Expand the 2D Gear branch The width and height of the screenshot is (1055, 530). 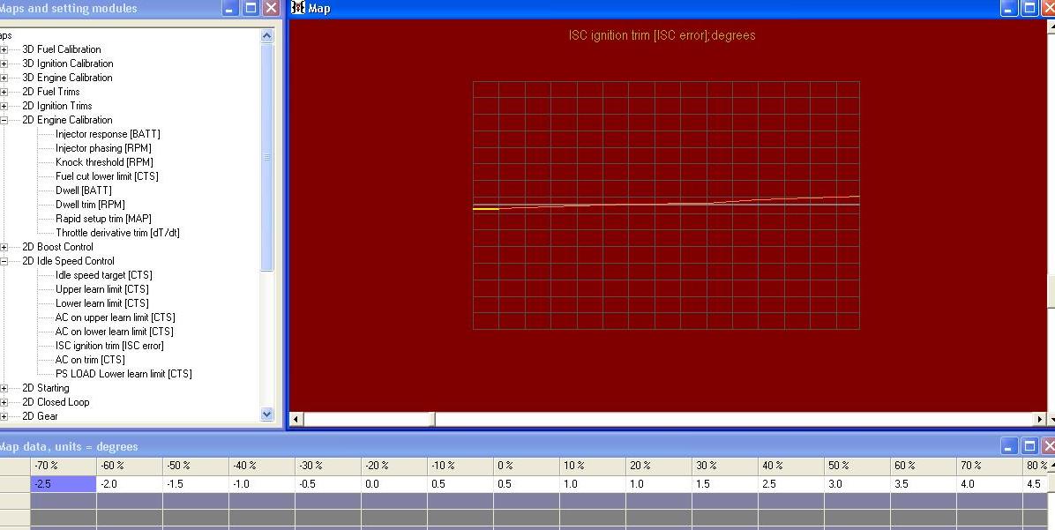(x=4, y=416)
